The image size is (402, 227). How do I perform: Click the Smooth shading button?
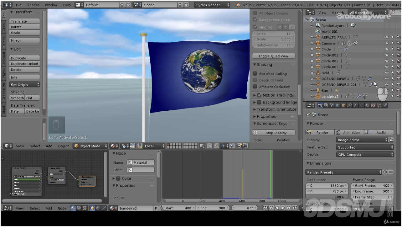(x=17, y=98)
